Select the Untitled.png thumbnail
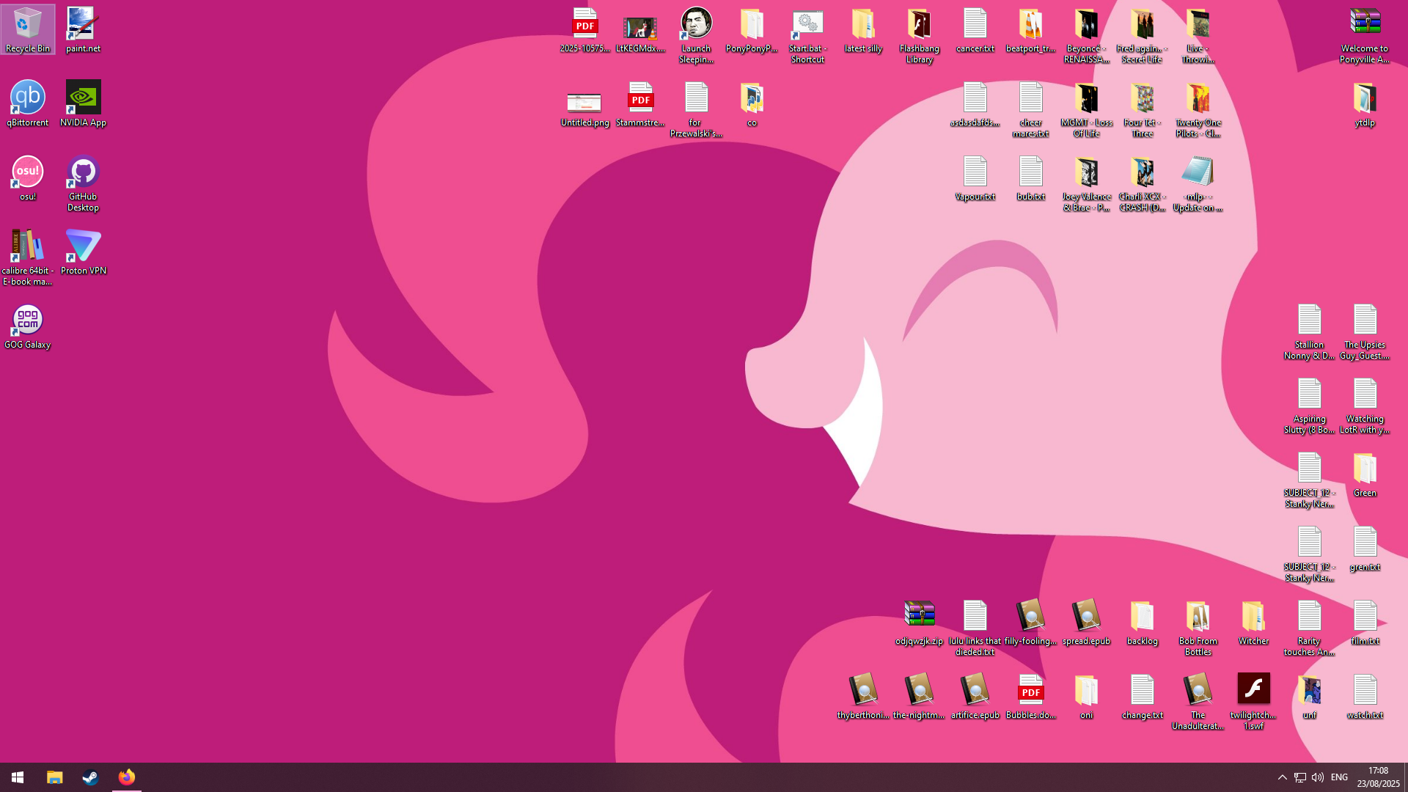 click(x=584, y=103)
